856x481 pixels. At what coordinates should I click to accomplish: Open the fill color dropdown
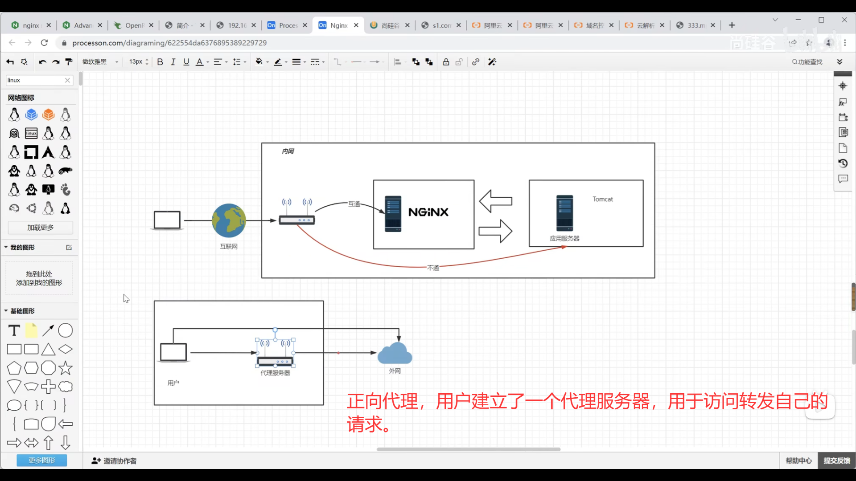click(267, 62)
